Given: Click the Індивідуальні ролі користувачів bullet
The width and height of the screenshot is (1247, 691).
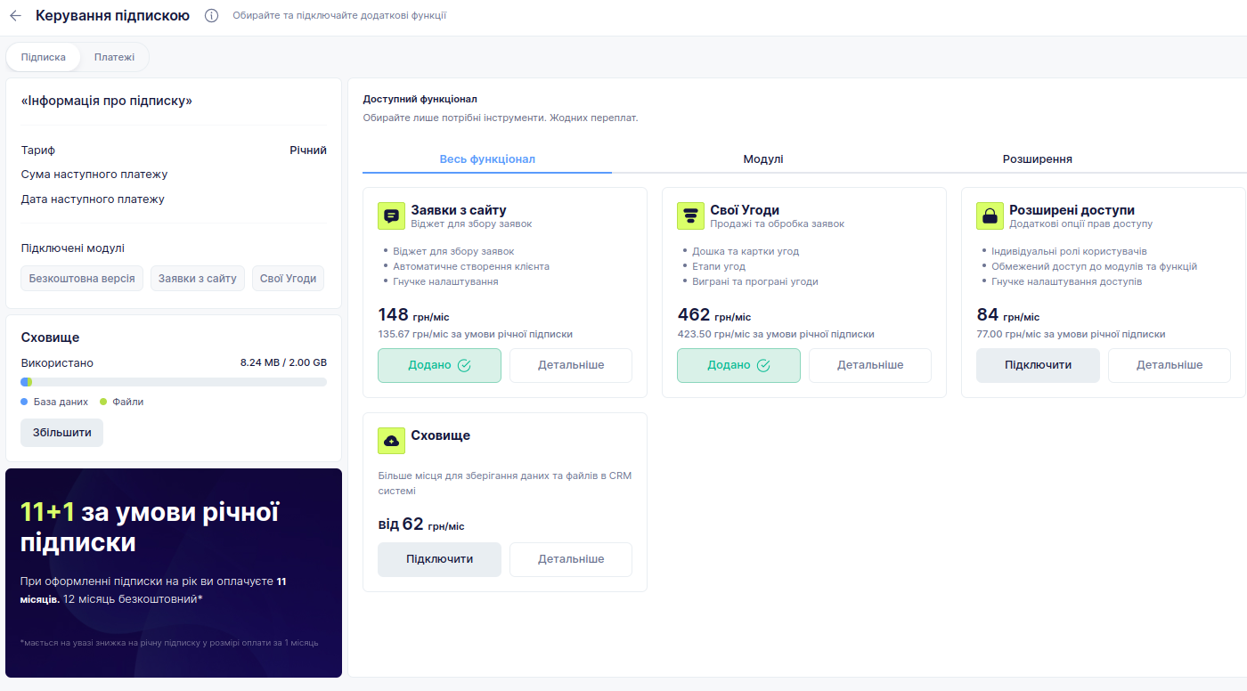Looking at the screenshot, I should pos(1069,251).
